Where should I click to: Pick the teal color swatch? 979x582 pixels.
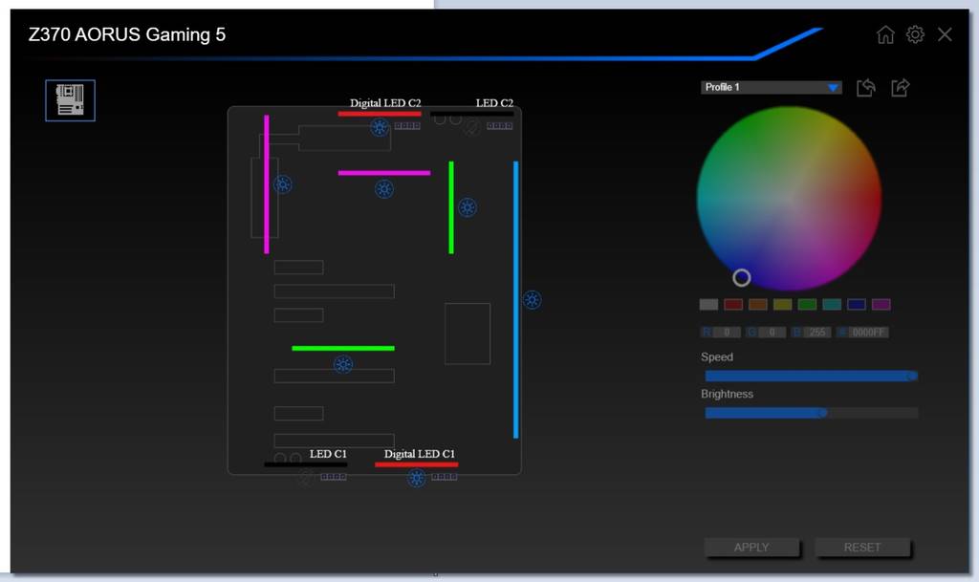click(x=832, y=305)
